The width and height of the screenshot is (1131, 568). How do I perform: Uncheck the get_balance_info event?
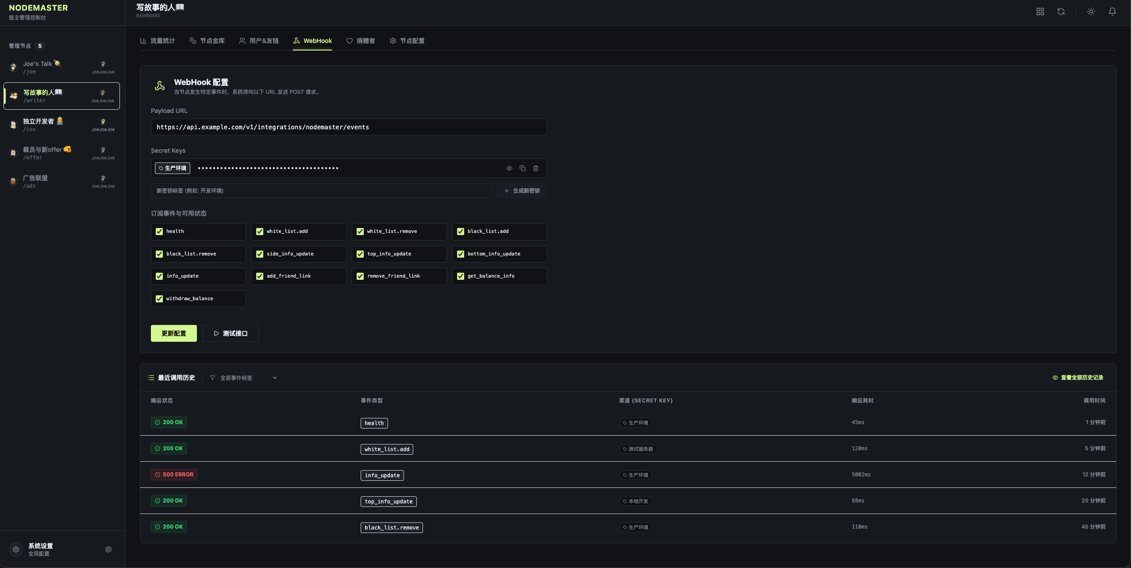(x=461, y=276)
